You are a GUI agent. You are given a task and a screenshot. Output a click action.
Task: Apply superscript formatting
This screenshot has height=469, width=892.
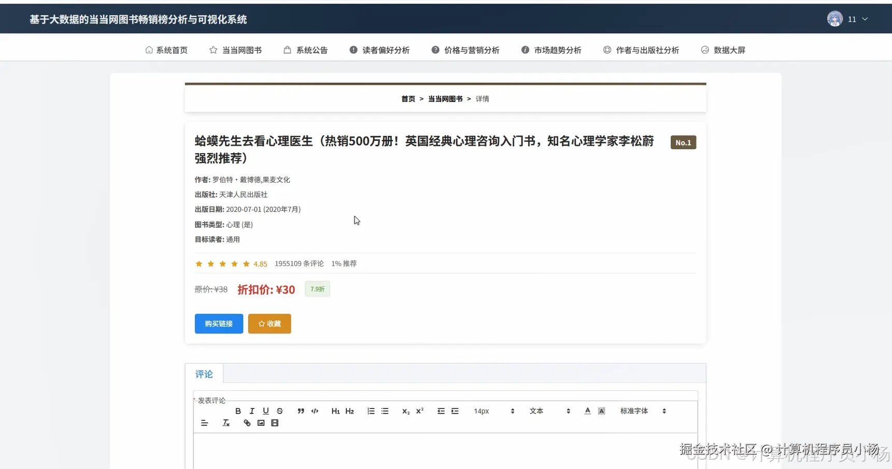[x=420, y=411]
